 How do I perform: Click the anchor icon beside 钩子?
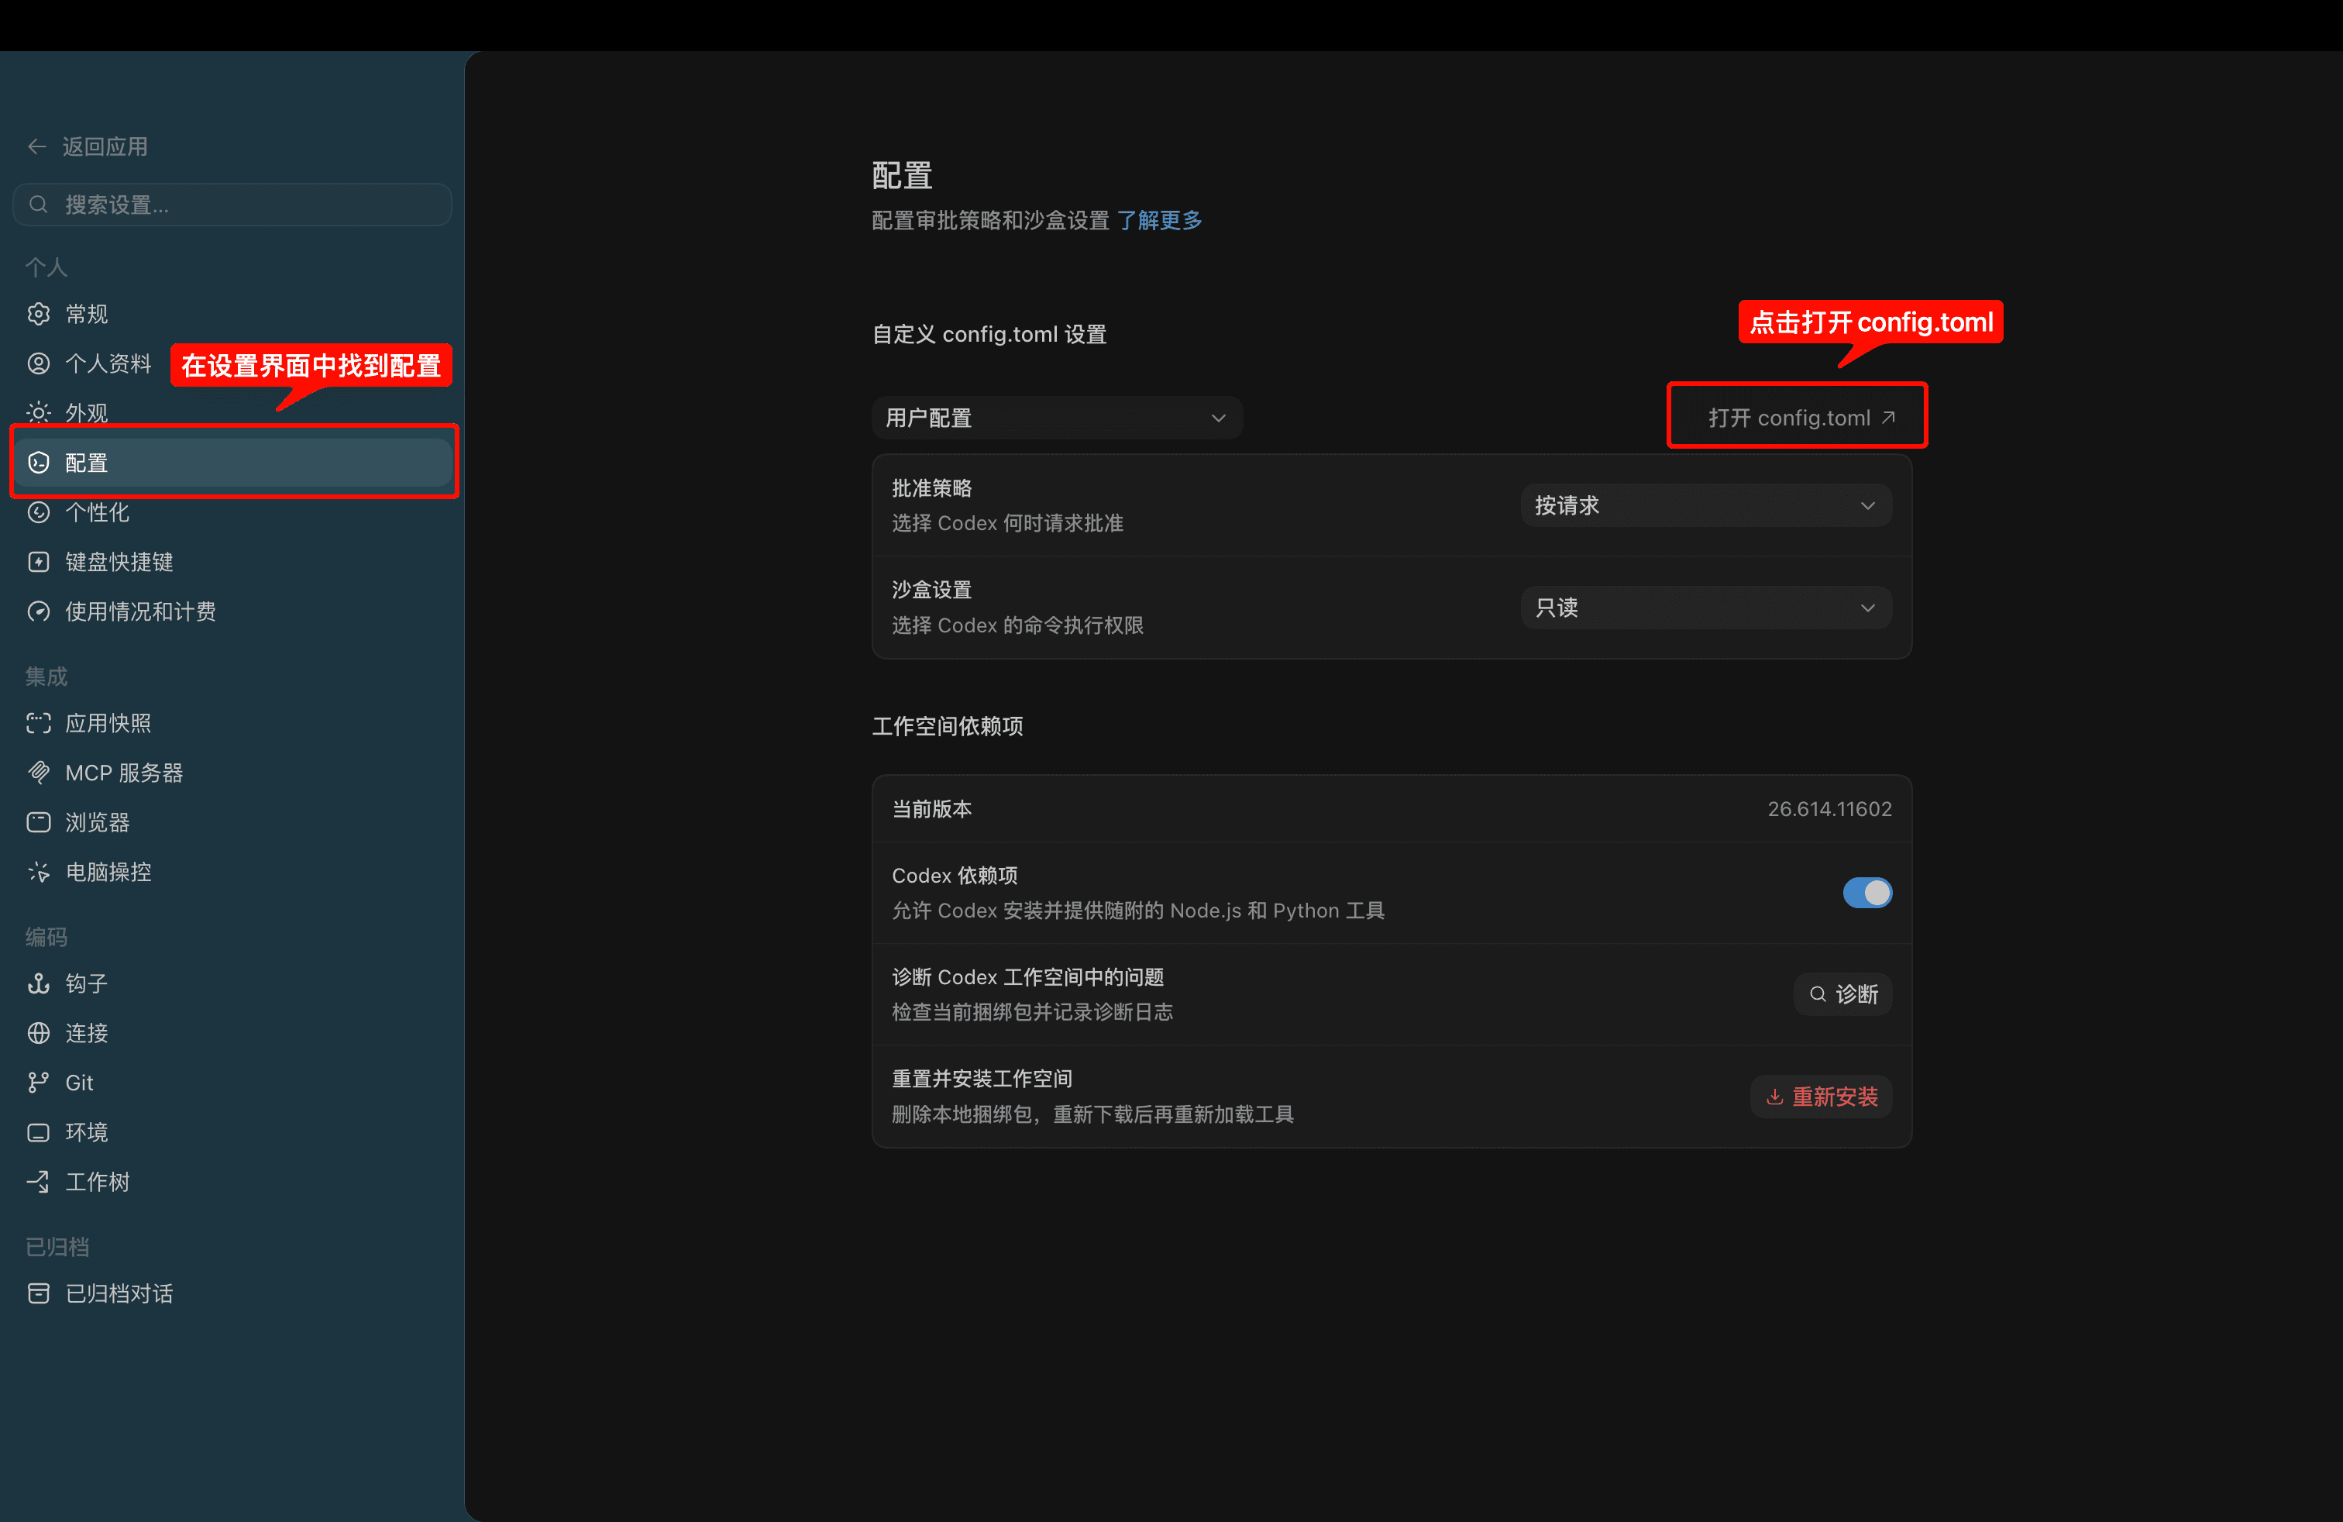(39, 983)
